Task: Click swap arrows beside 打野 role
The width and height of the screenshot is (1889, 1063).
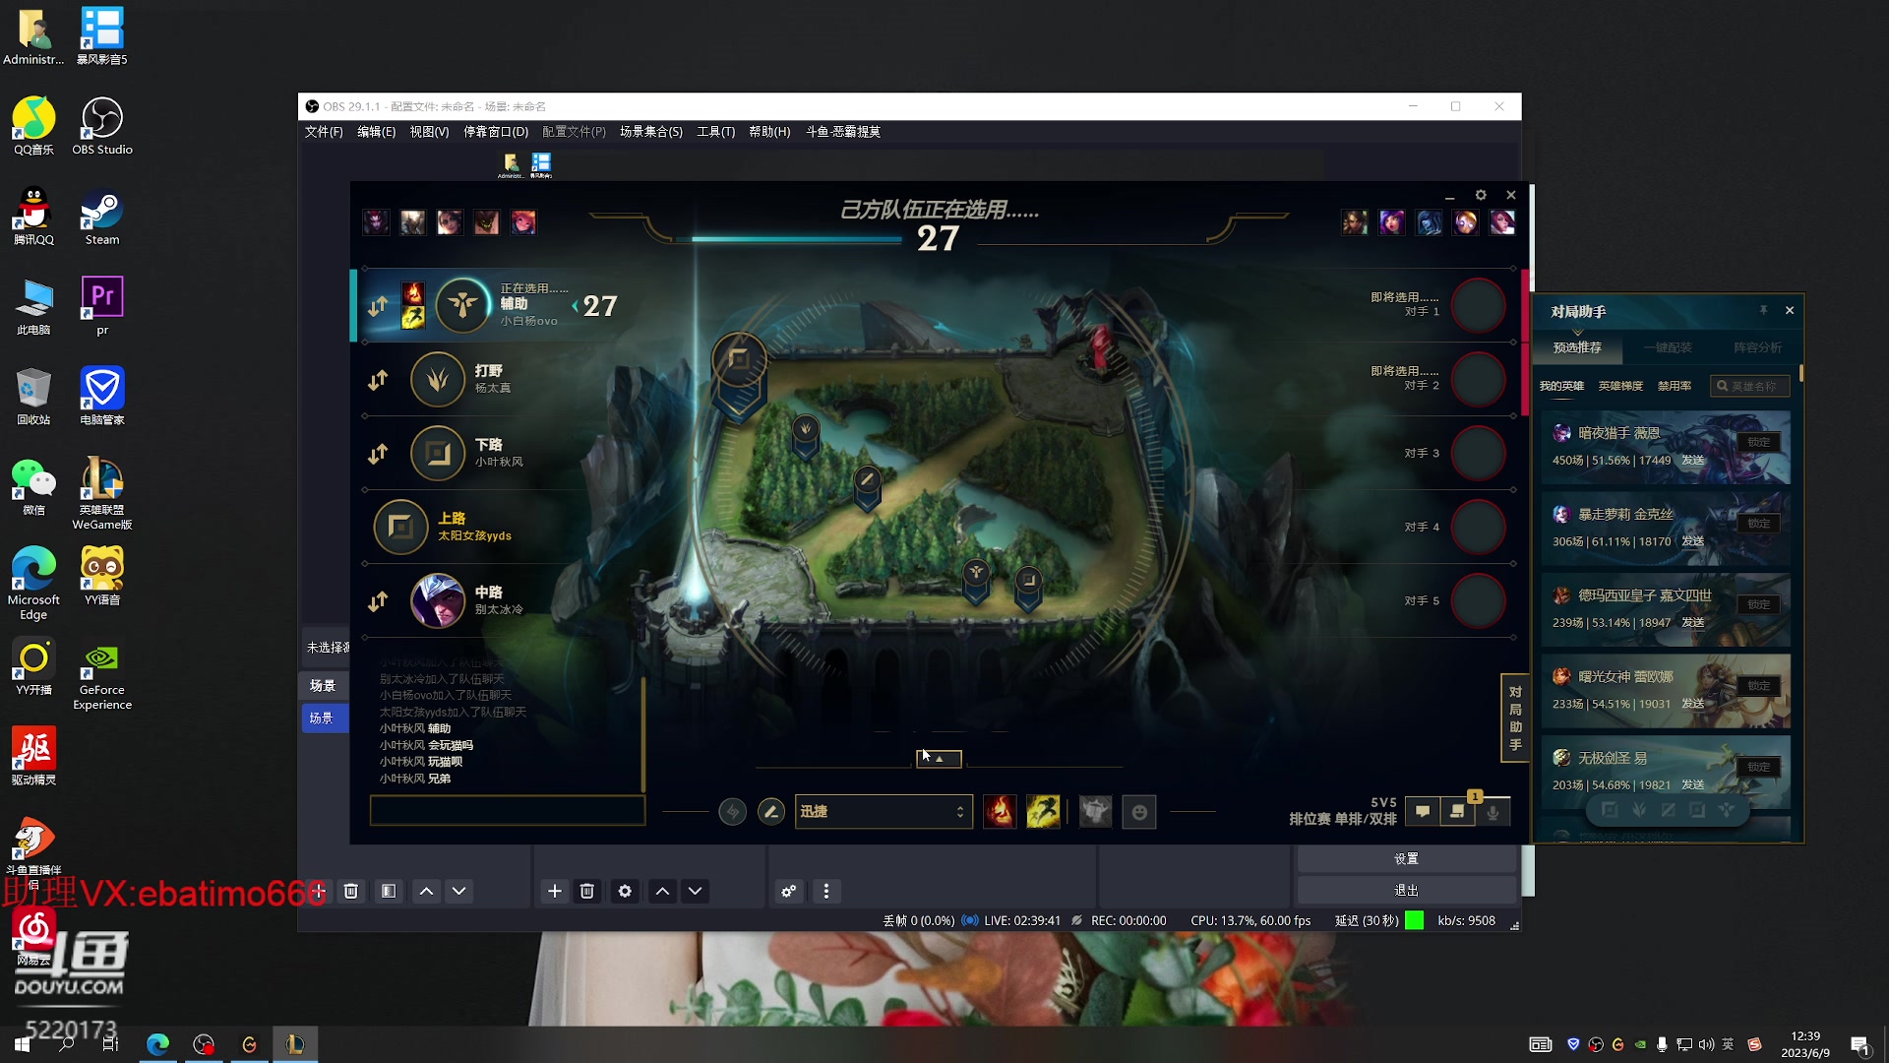Action: point(378,380)
